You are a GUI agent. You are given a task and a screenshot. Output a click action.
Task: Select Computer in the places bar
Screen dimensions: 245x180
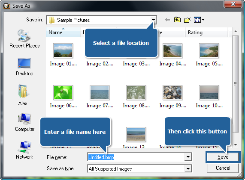[x=25, y=123]
